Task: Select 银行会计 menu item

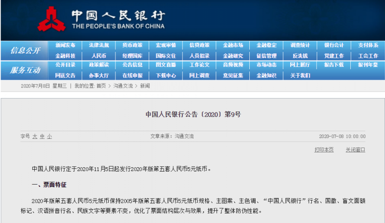Action: 334,45
